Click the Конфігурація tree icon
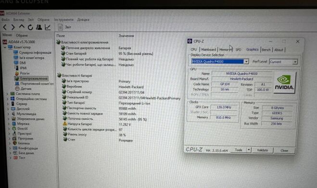 tap(15, 148)
